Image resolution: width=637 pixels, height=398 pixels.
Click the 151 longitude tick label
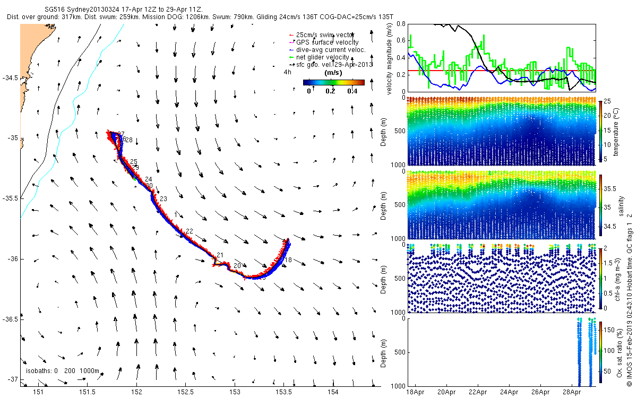point(38,392)
